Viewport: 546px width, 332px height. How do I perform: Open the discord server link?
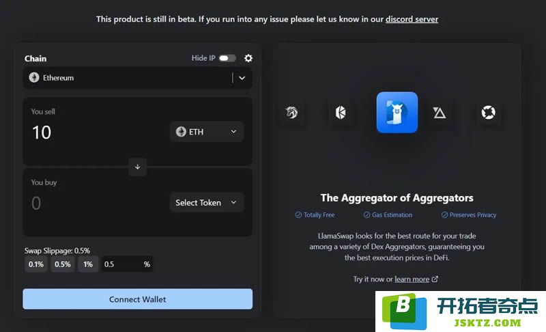point(412,19)
